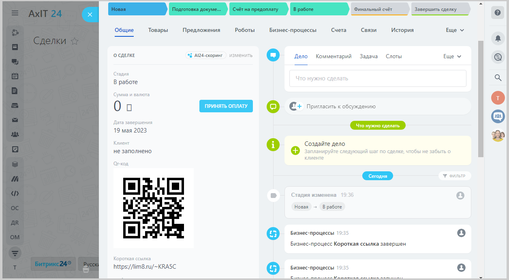Expand the Еще dropdown in deal tabs
Viewport: 509px width, 280px height.
[x=455, y=30]
